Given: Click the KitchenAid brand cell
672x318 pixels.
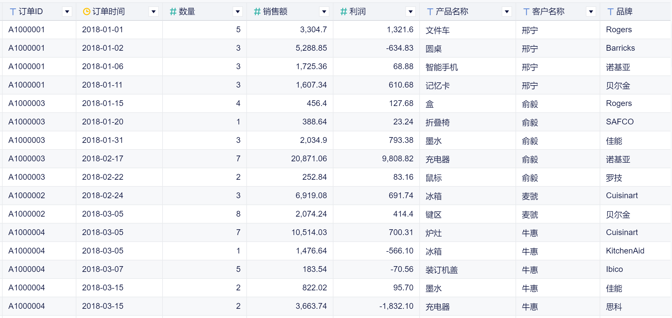Looking at the screenshot, I should (x=625, y=251).
